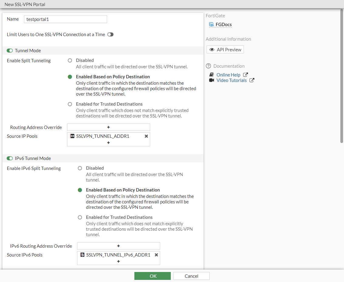Add another Source IP Pool address
Screen dimensions: 344x282
tap(108, 143)
